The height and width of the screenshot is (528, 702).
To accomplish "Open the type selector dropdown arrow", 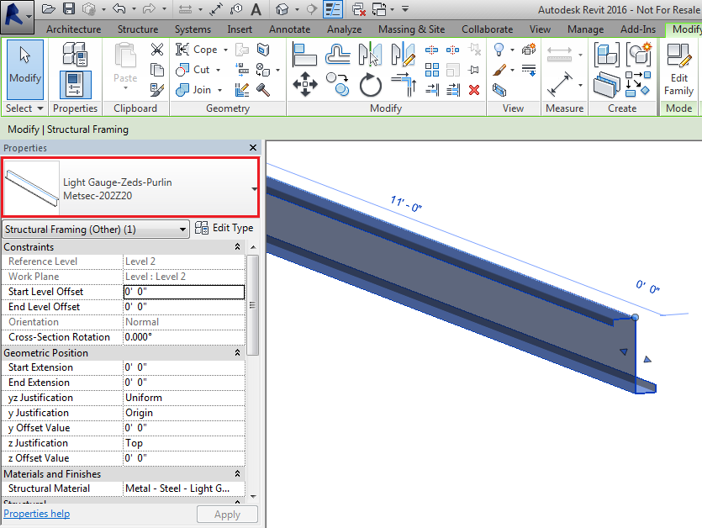I will click(254, 189).
